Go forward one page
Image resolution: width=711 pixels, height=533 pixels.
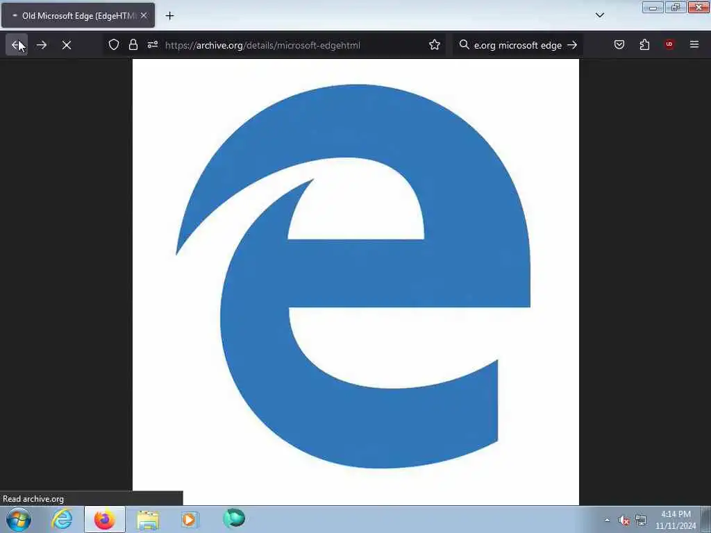coord(41,45)
